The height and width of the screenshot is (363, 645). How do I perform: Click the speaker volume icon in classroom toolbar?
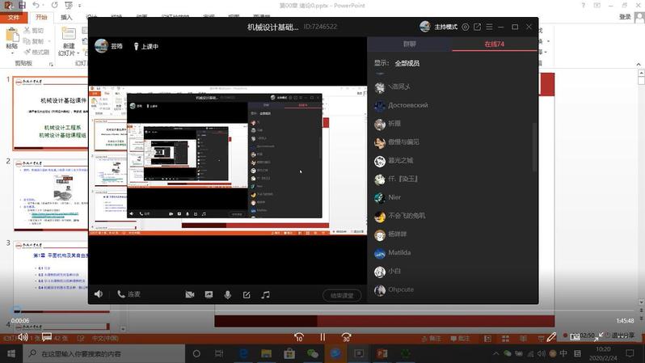coord(99,294)
